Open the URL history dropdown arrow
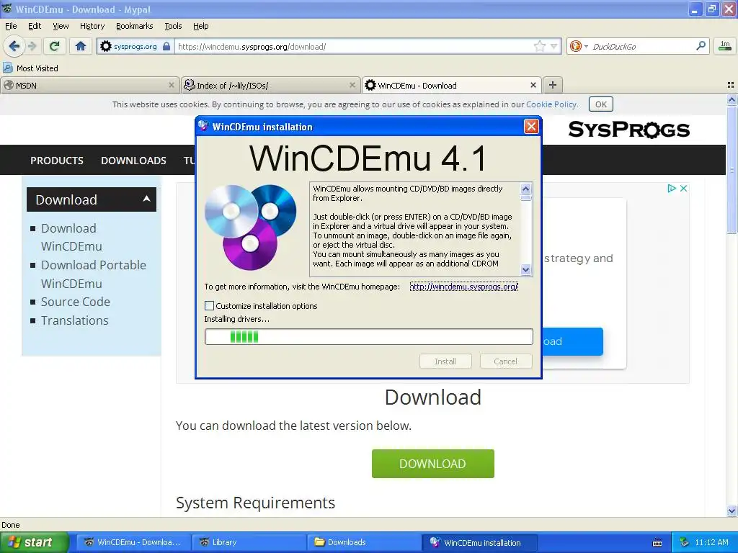The height and width of the screenshot is (553, 738). (554, 46)
